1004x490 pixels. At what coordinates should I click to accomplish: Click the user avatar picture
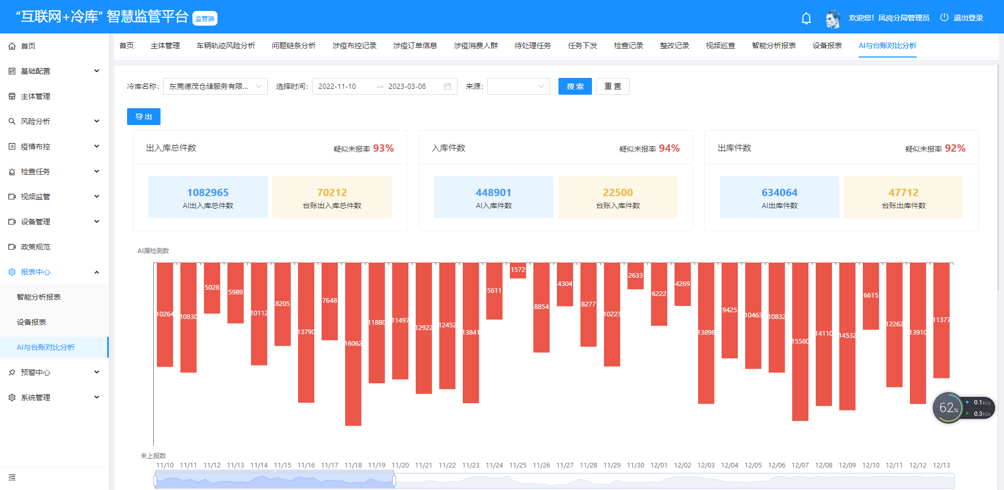click(x=832, y=18)
